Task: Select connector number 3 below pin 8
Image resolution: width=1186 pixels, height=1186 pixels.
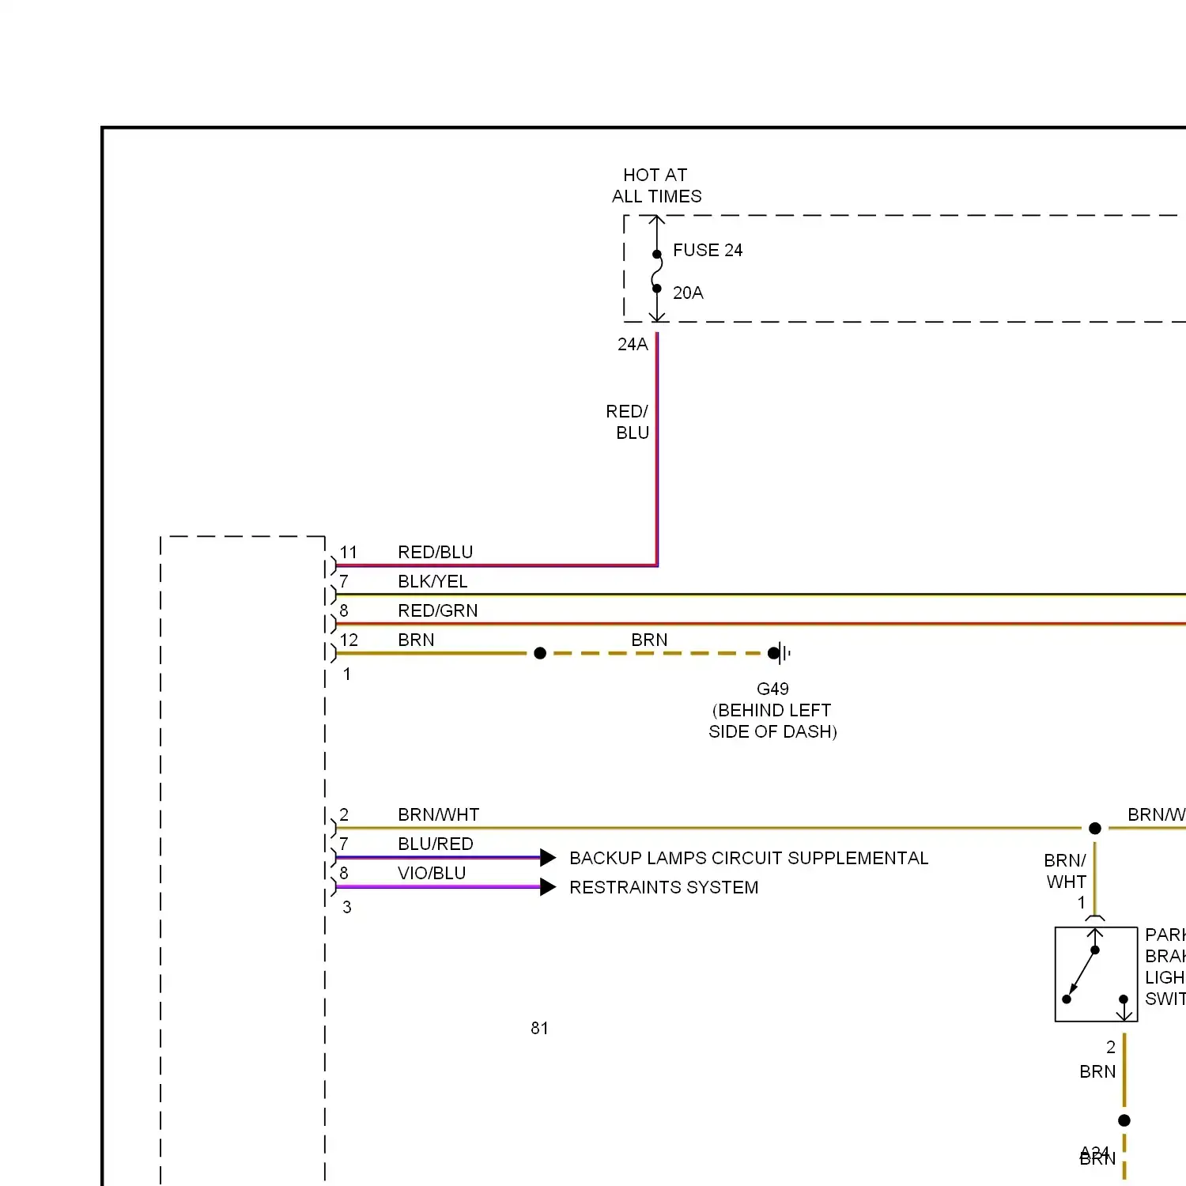Action: click(x=346, y=907)
